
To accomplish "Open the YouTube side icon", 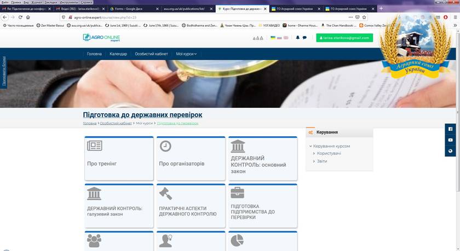I will click(x=450, y=140).
